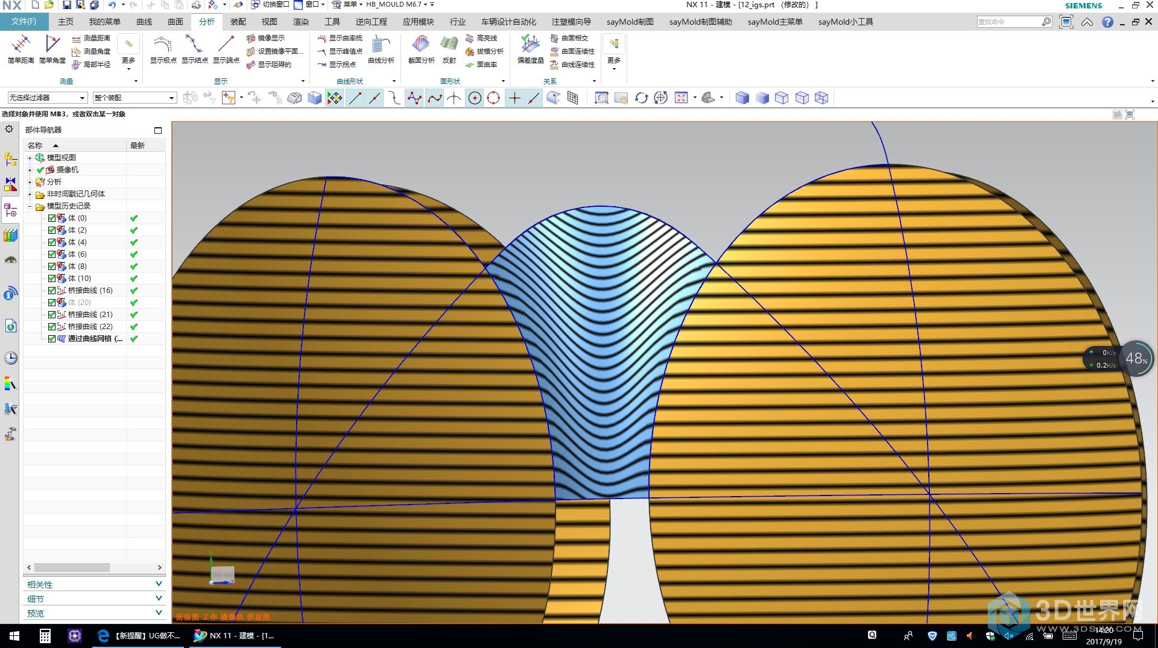Open NX 11 taskbar button
Screen dimensions: 1158x648
tap(234, 635)
